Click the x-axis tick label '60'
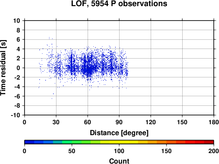This screenshot has width=219, height=164. pos(88,122)
